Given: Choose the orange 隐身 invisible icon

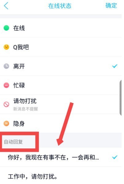Looking at the screenshot, I should tap(6, 124).
